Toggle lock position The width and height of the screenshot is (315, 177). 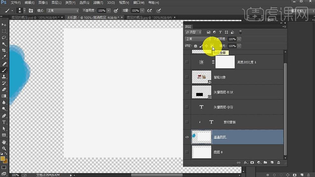(x=206, y=46)
